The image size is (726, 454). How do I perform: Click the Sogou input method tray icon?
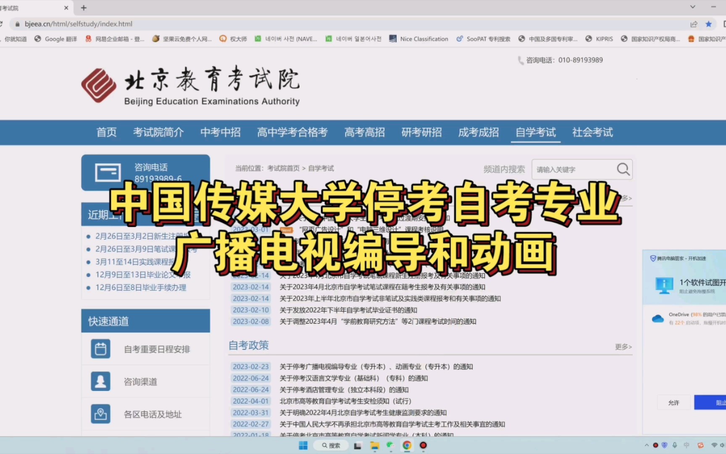700,445
